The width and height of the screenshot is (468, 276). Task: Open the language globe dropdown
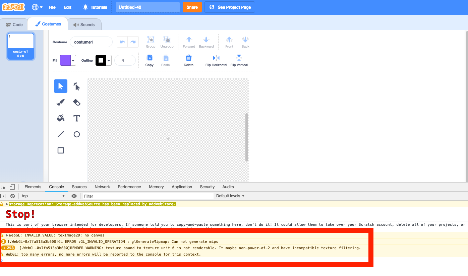coord(38,7)
